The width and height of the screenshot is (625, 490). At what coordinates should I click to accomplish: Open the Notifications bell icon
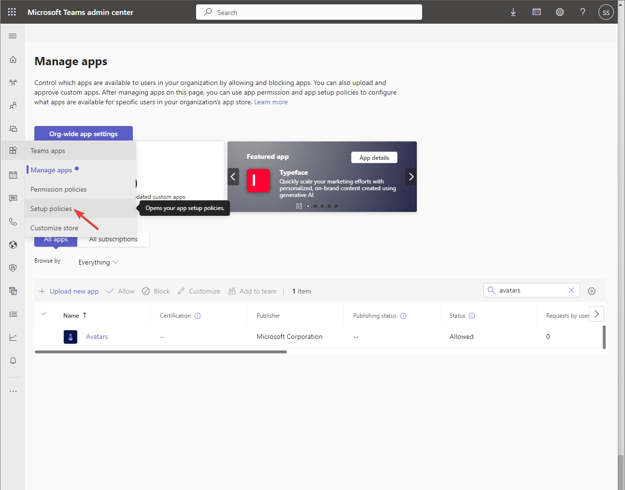point(13,361)
